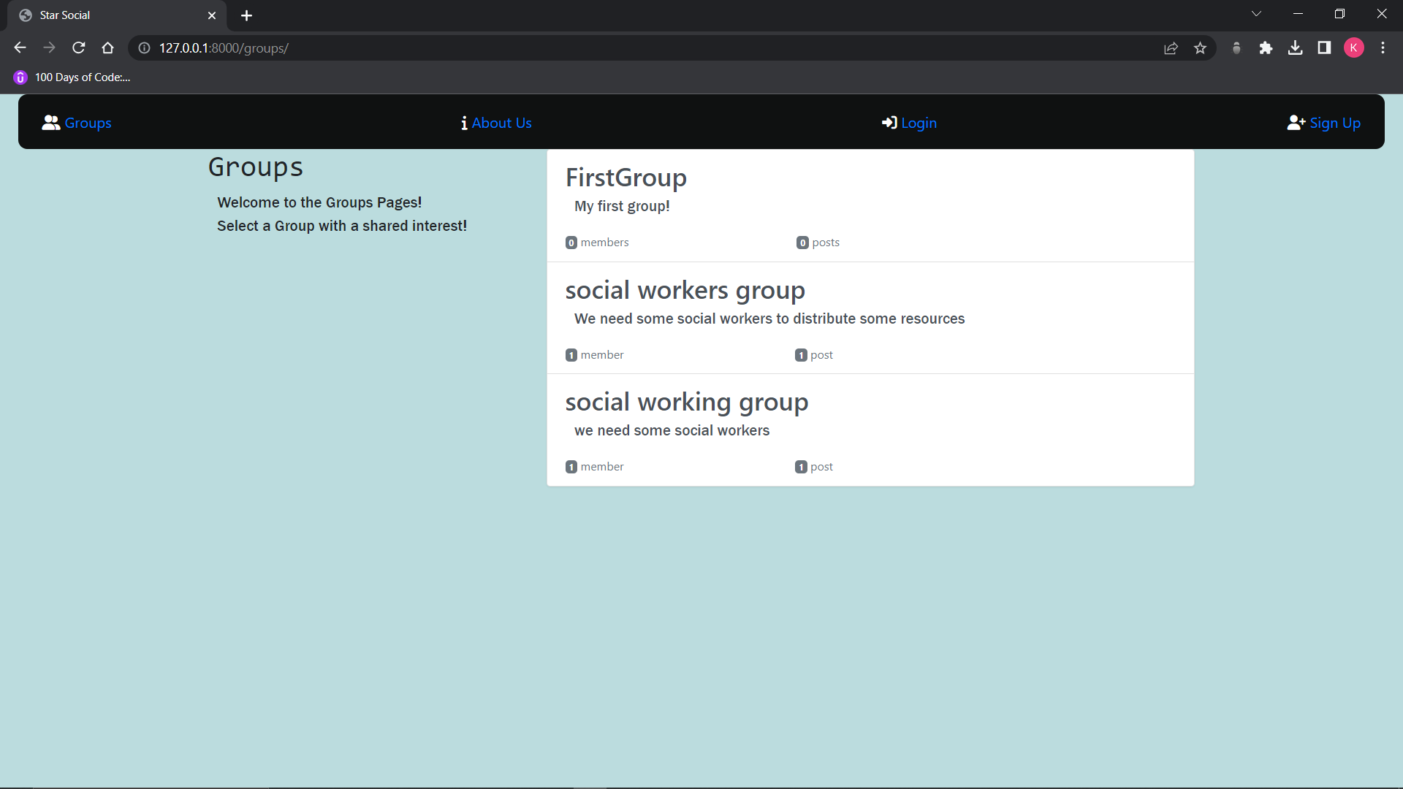
Task: Open the FirstGroup group link
Action: [626, 178]
